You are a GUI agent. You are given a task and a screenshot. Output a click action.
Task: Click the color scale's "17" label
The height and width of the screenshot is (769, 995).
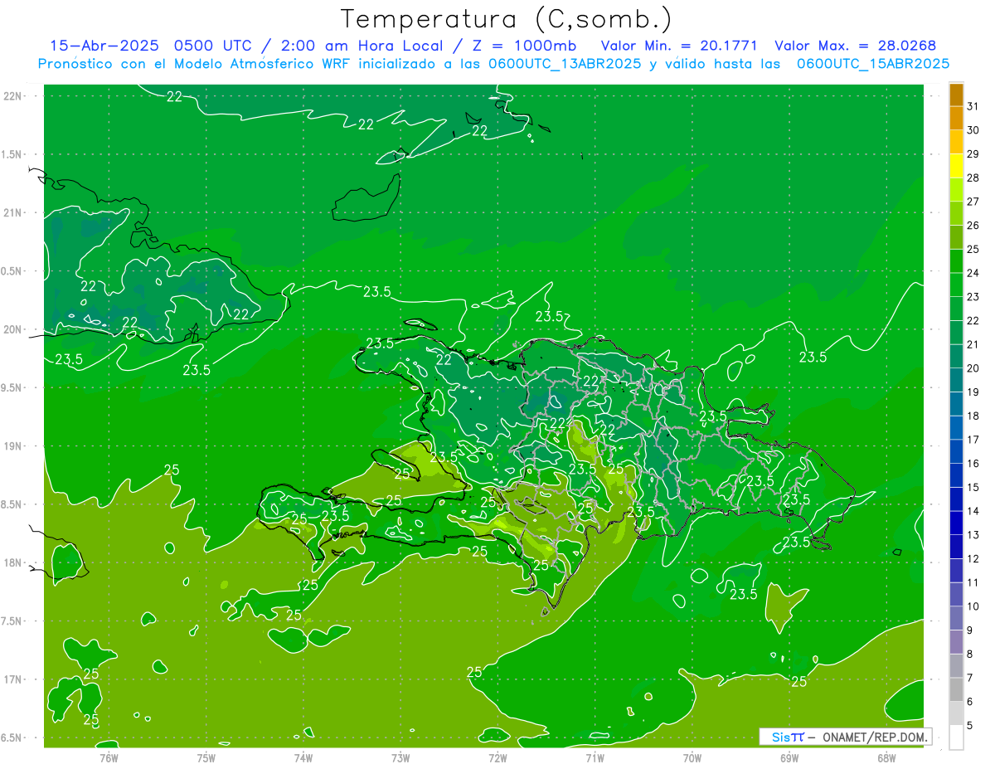click(973, 440)
